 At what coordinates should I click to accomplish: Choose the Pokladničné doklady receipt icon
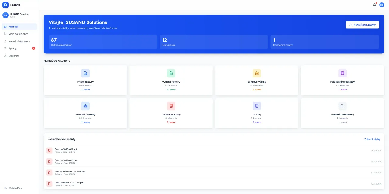click(x=343, y=73)
